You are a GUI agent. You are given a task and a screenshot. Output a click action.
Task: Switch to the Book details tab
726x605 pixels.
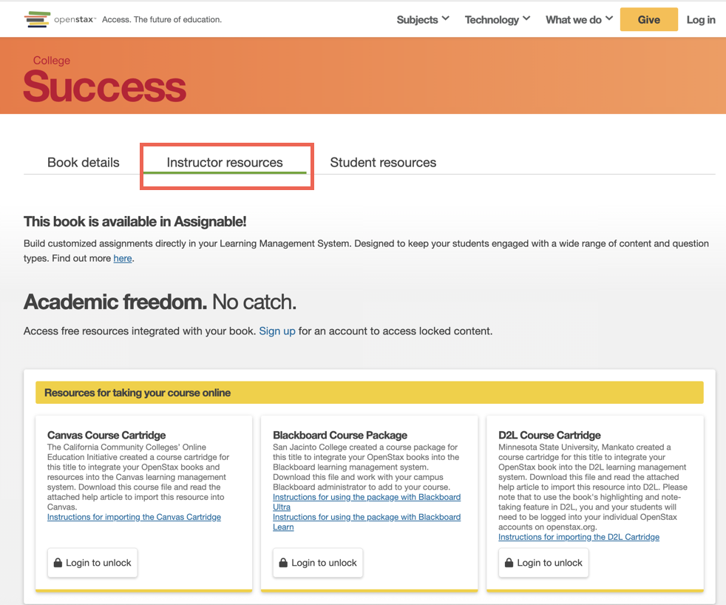[x=83, y=162]
